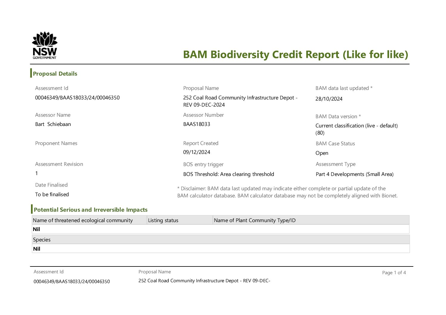Click the Assessment Revision label
This screenshot has width=446, height=315.
coord(59,164)
